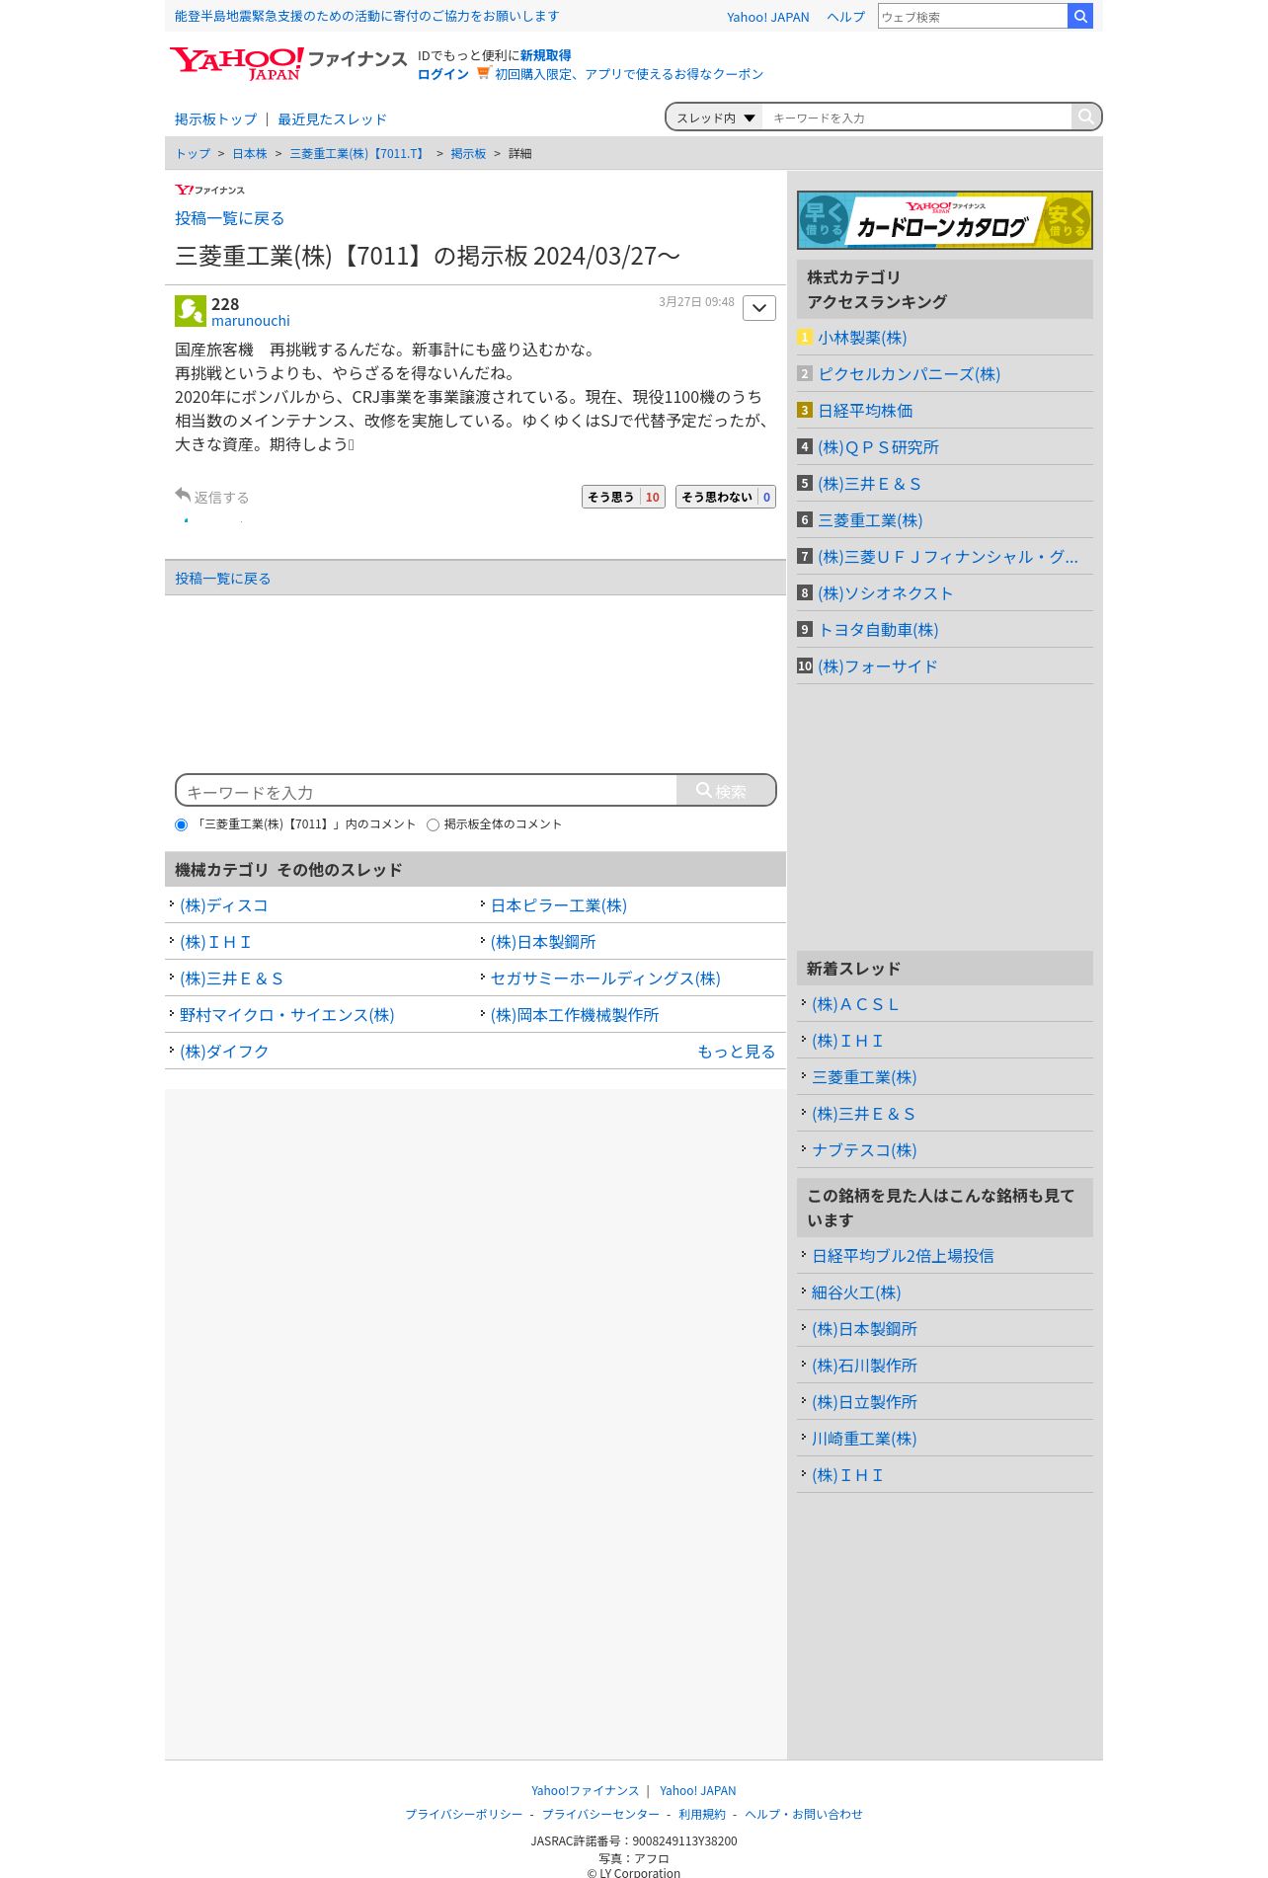Open プライバシーセンター in footer
The height and width of the screenshot is (1878, 1268).
click(600, 1815)
